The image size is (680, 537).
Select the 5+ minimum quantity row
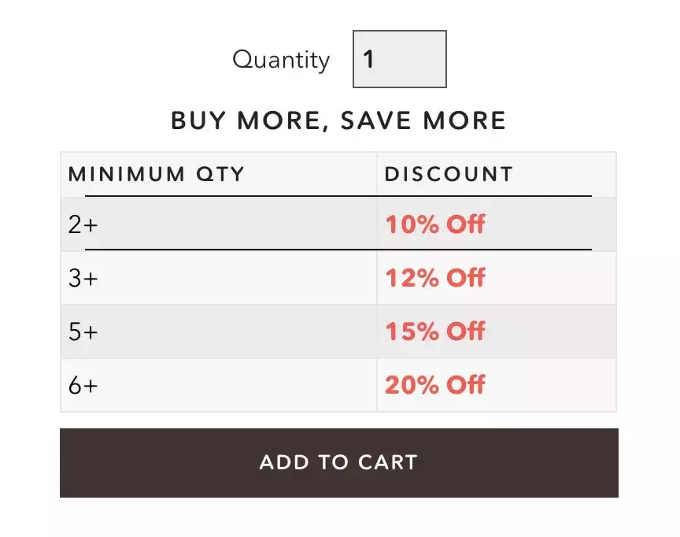click(x=338, y=331)
